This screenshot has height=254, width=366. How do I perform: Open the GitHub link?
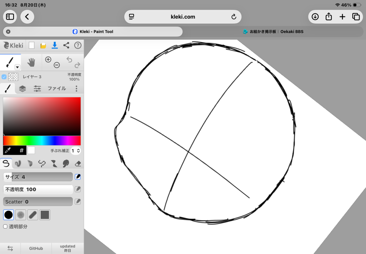(x=36, y=248)
